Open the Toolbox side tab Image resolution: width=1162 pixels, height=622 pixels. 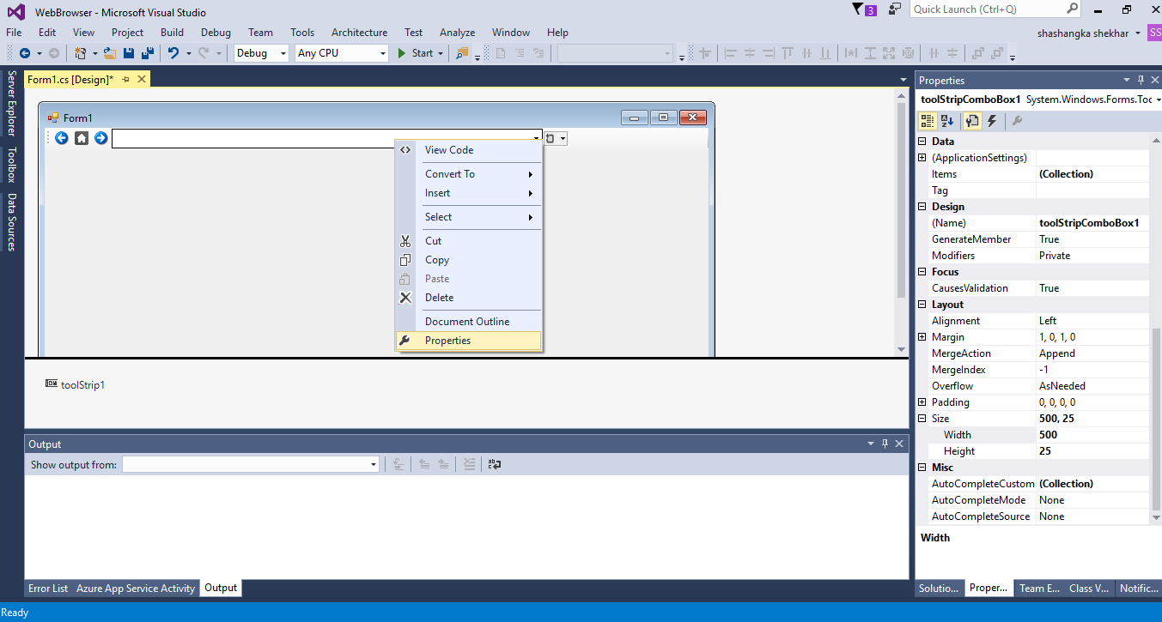click(12, 165)
